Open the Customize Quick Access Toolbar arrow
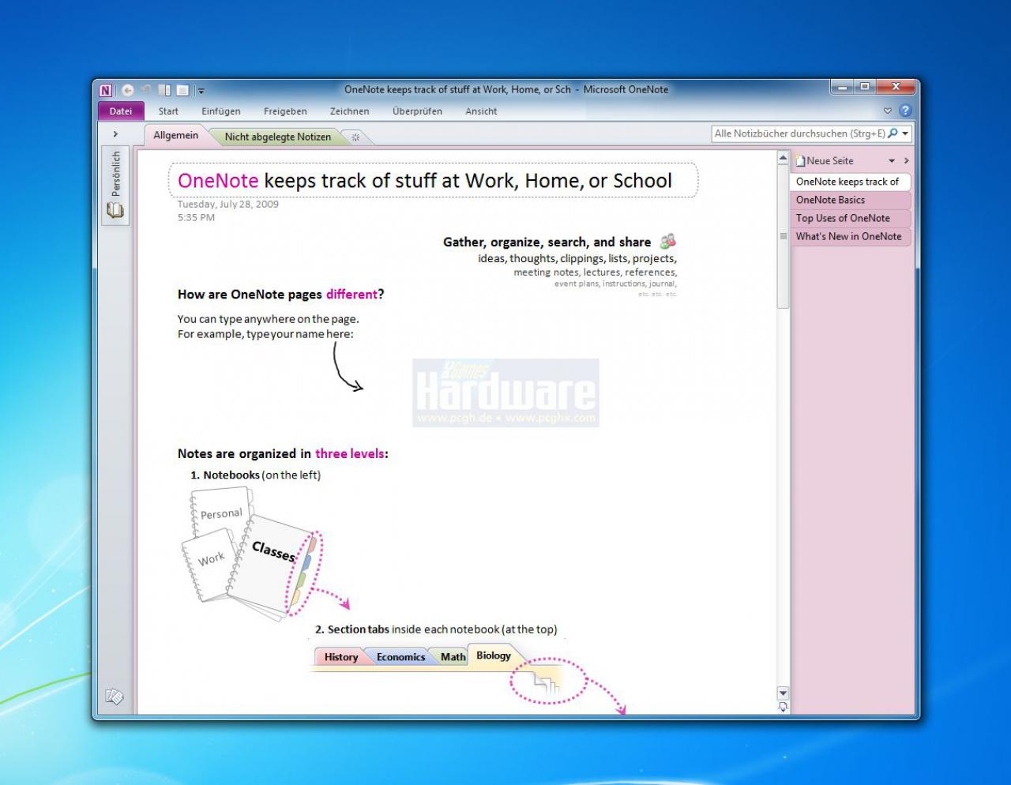1011x785 pixels. click(x=201, y=91)
